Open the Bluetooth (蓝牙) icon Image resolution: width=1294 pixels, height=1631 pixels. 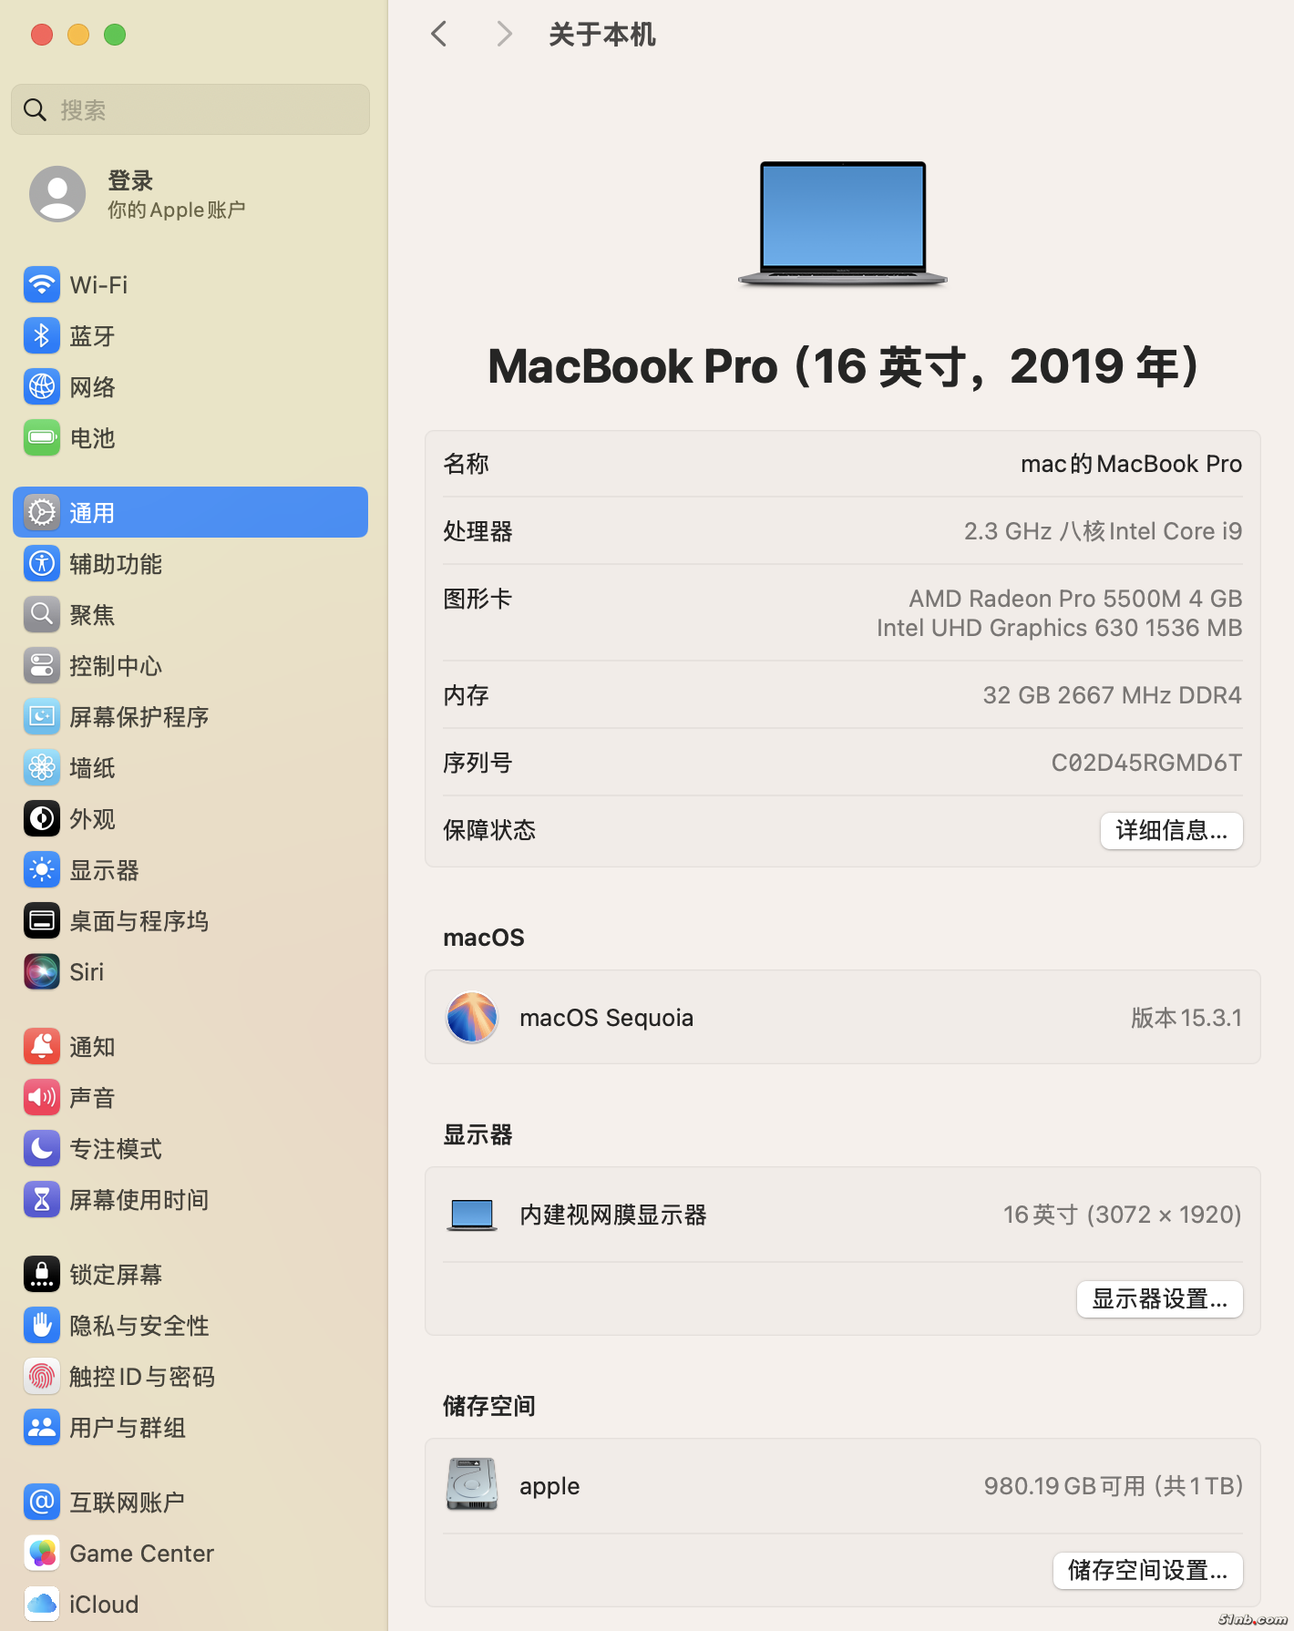pos(42,336)
